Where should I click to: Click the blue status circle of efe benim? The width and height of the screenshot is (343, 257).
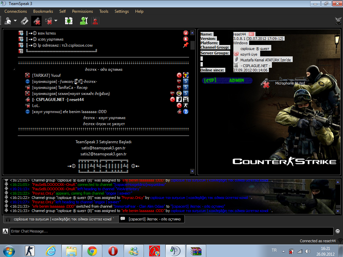tap(27, 112)
